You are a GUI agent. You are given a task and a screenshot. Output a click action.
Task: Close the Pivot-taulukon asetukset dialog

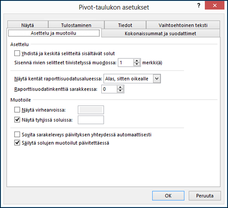215,6
